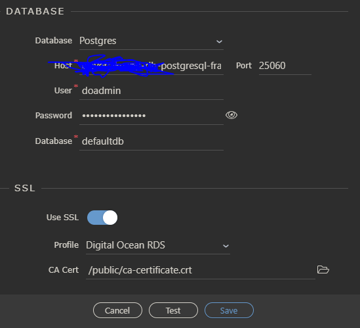Reveal the password with the eye icon

[231, 115]
